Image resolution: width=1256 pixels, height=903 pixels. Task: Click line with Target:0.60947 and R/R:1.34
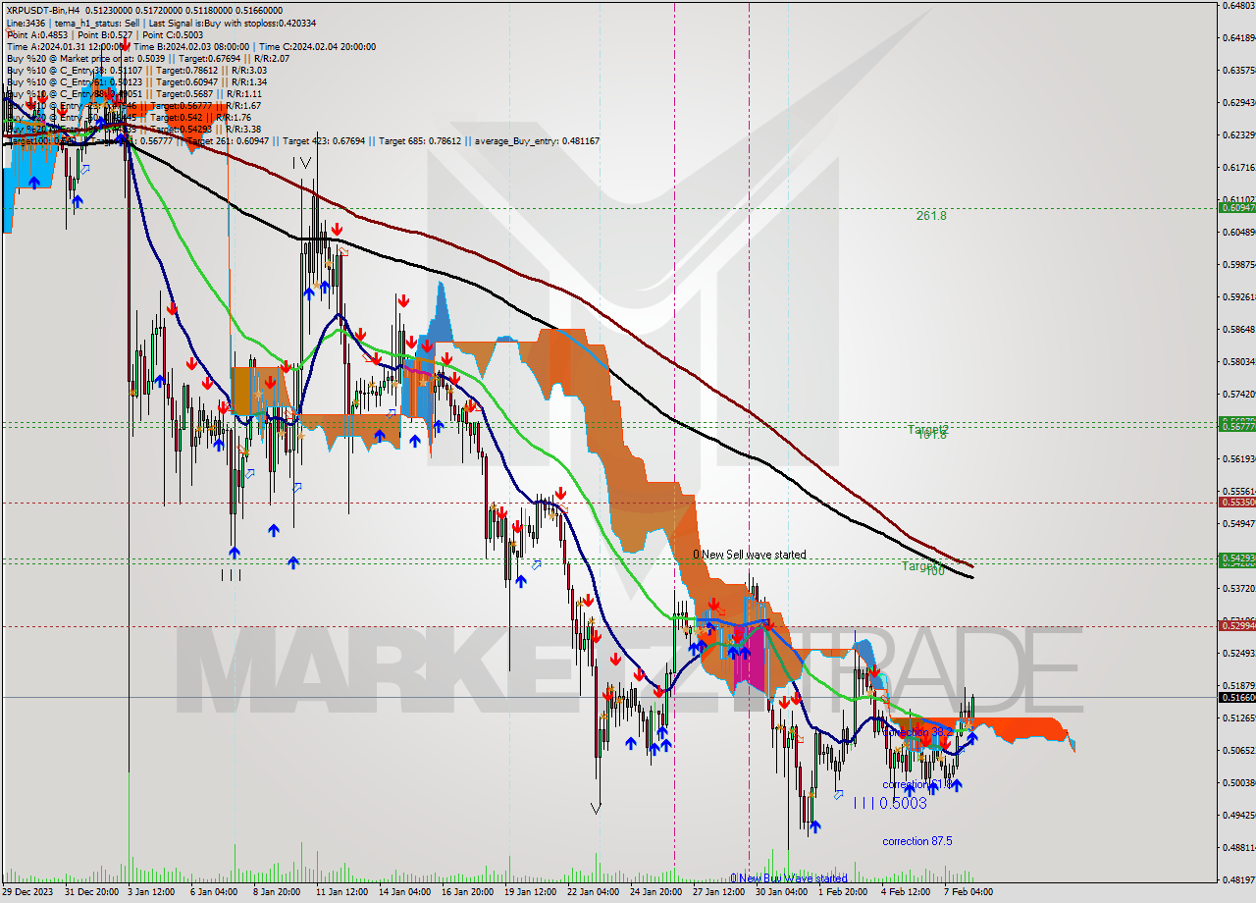point(136,81)
